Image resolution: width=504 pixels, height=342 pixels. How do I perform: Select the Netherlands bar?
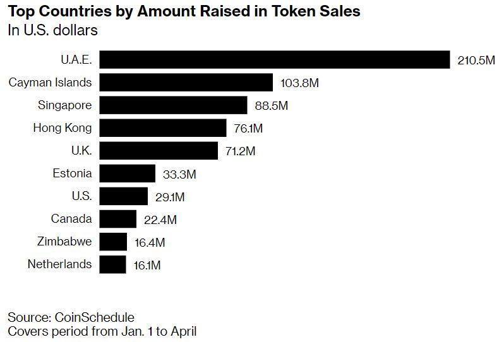point(112,264)
